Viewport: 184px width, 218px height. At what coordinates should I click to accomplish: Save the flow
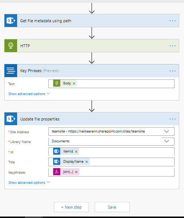[x=112, y=207]
